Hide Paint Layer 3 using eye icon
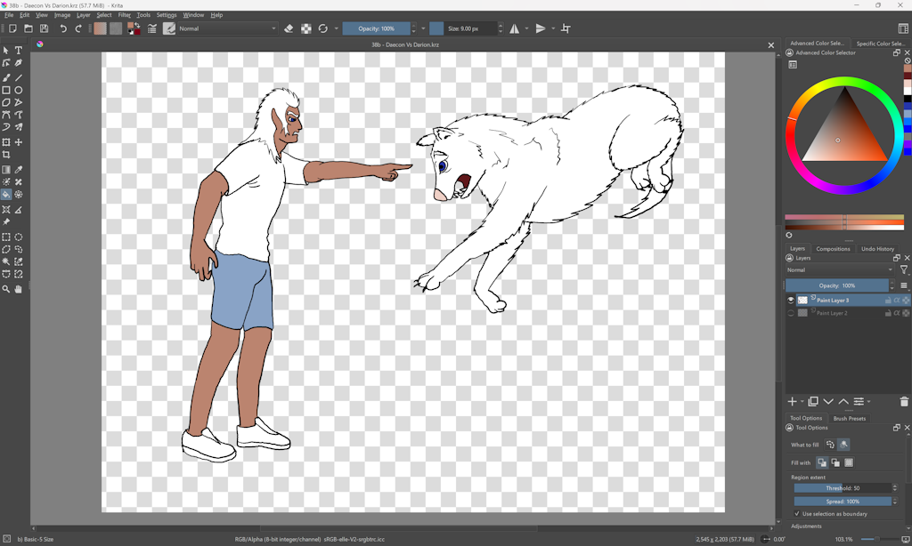Viewport: 912px width, 546px height. tap(791, 301)
